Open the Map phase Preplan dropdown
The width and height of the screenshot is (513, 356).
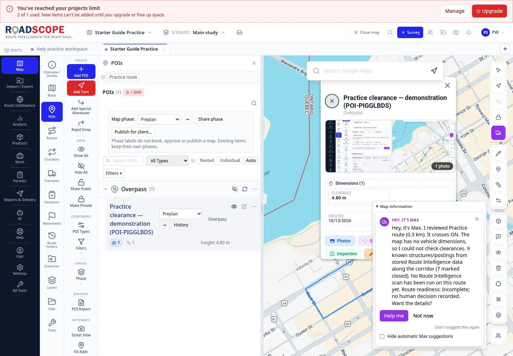tap(159, 119)
